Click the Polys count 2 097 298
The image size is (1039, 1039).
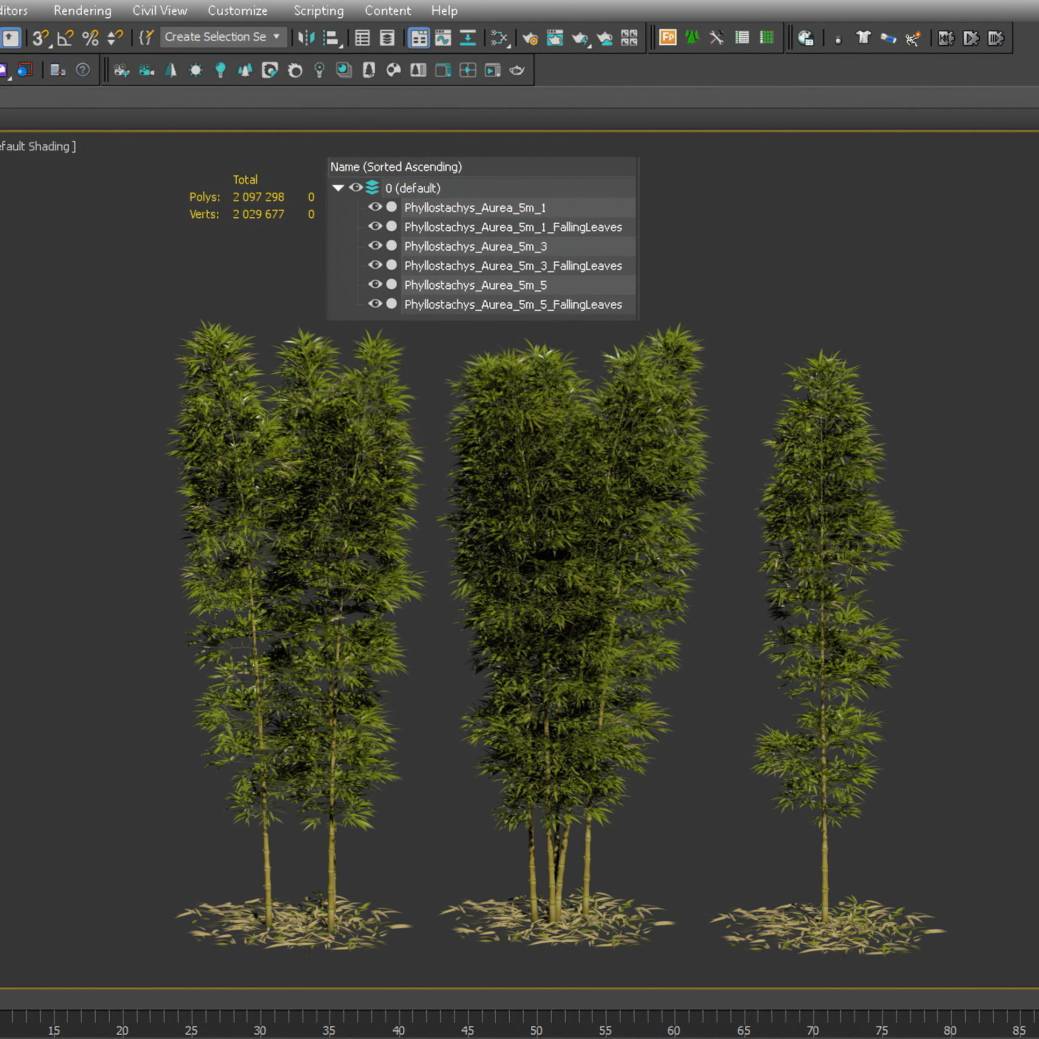[259, 197]
